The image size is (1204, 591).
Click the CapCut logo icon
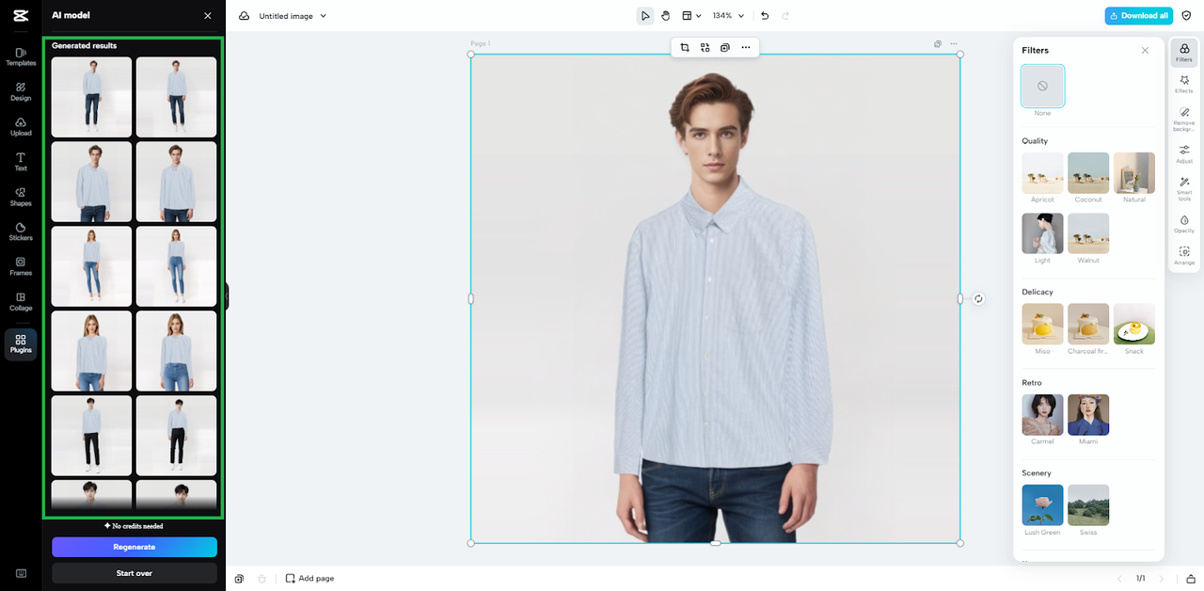[21, 15]
